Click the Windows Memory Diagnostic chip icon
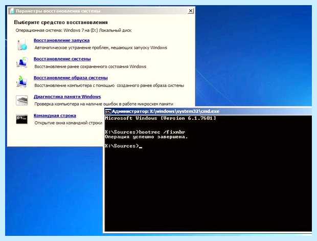This screenshot has height=241, width=317. point(22,100)
